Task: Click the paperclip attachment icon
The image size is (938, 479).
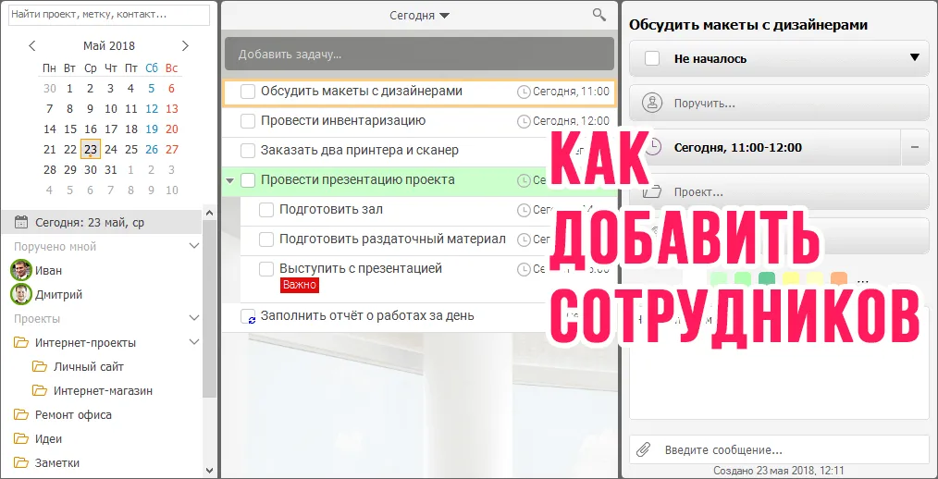Action: point(644,450)
